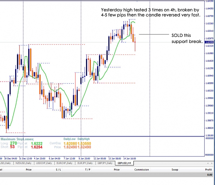Click the line pointing at 'SOLD this'

[154, 34]
